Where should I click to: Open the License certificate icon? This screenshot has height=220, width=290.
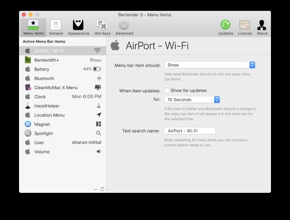pyautogui.click(x=245, y=25)
